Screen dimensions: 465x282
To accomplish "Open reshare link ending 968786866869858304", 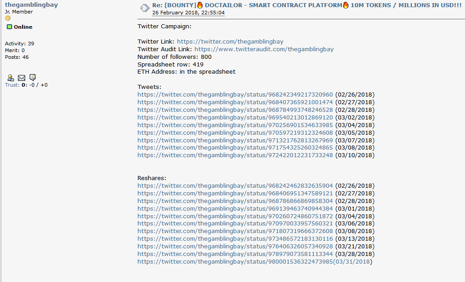I will [235, 201].
